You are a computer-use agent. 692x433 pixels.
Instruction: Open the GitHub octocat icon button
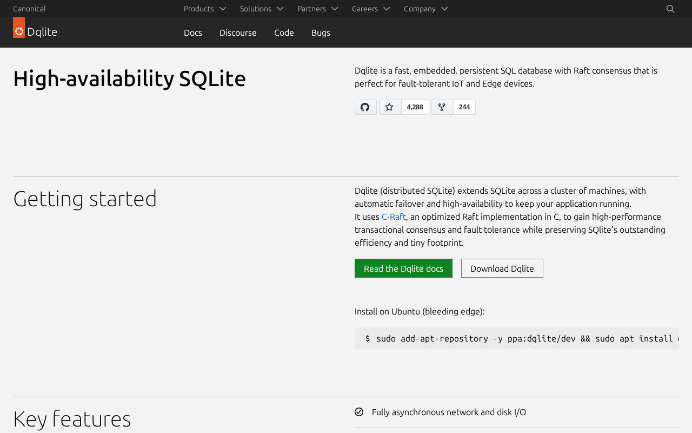(365, 107)
